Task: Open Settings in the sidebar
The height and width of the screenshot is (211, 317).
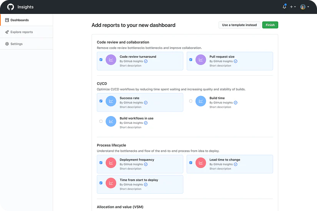Action: [x=27, y=44]
